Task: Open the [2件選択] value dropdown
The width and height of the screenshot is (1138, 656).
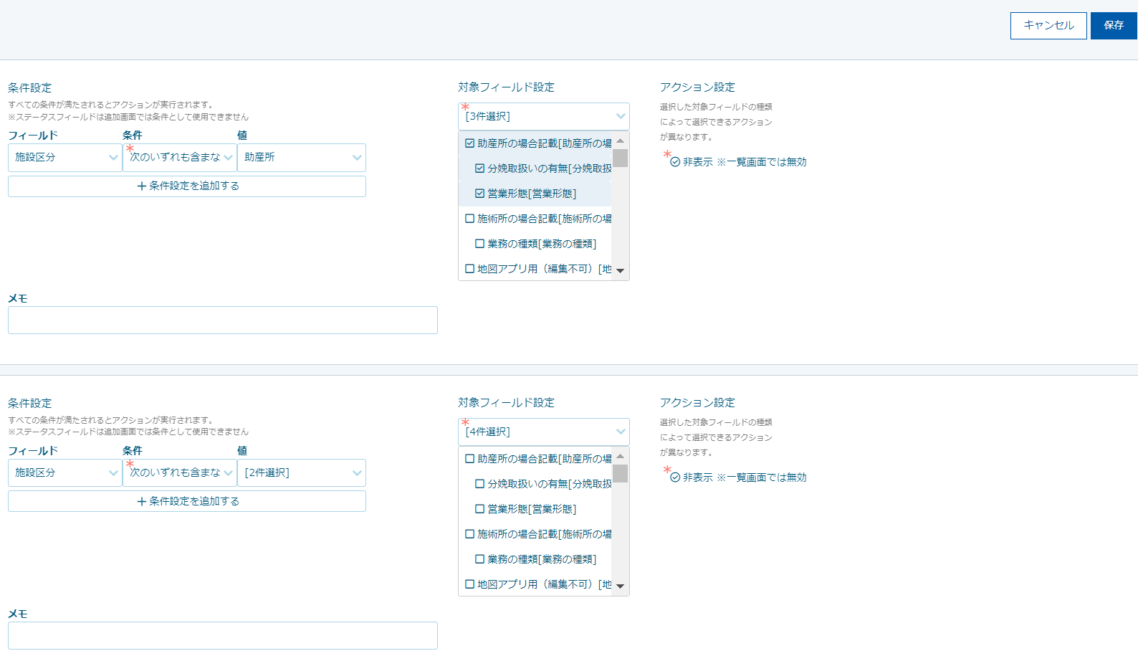Action: click(x=301, y=473)
